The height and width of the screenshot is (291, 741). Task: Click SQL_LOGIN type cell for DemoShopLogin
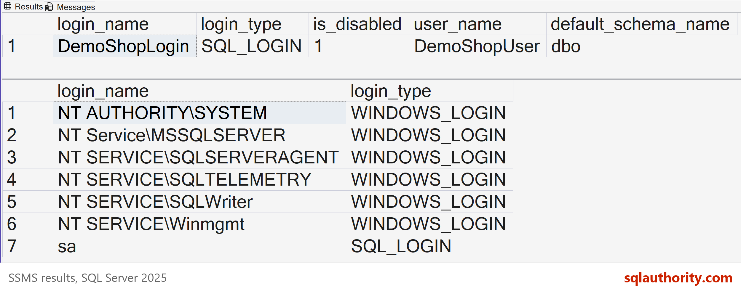[x=252, y=46]
